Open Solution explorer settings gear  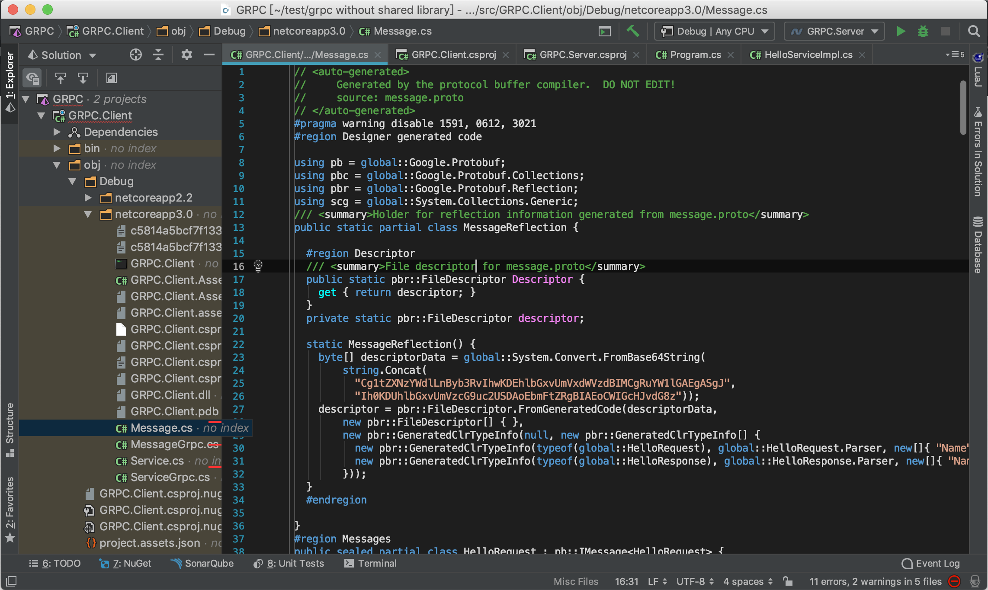click(186, 55)
